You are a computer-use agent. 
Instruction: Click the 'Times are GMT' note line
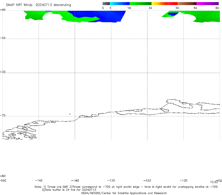click(x=126, y=187)
